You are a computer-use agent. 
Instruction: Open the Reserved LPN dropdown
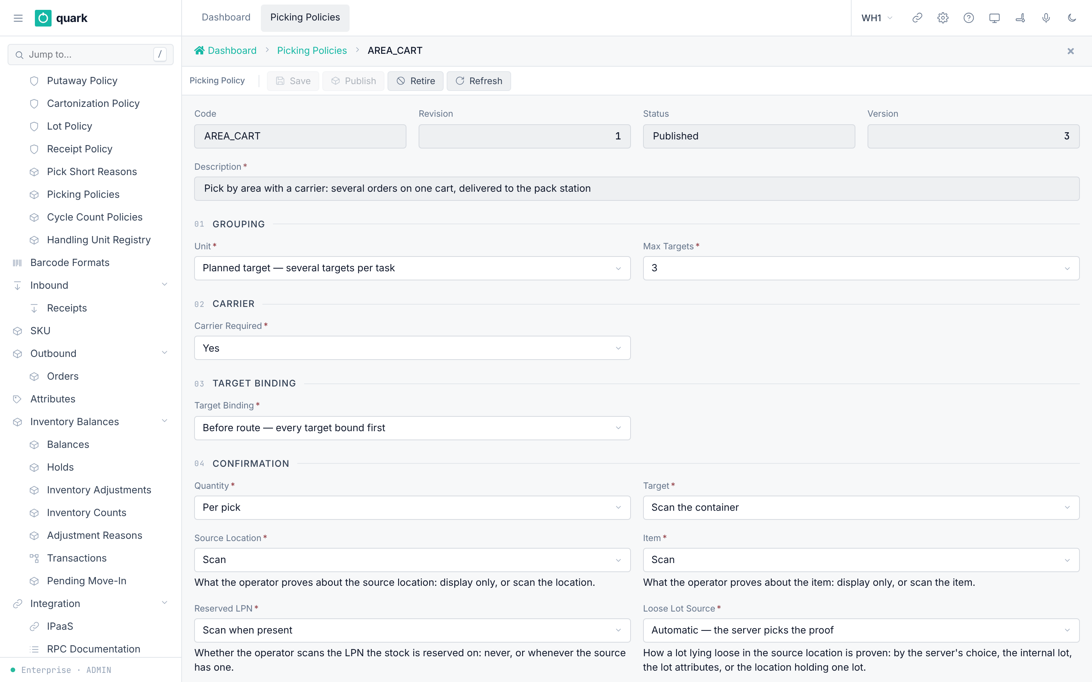pos(412,630)
